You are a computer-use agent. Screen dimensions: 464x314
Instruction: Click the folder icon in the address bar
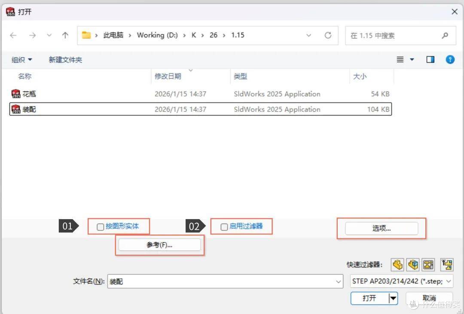pyautogui.click(x=86, y=35)
